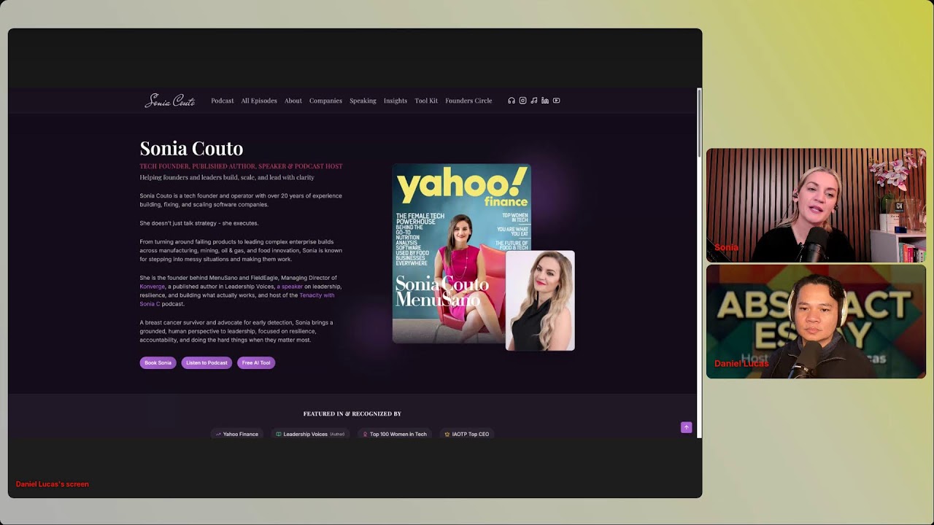Go to Founders Circle in the navbar
The image size is (934, 525).
(468, 101)
